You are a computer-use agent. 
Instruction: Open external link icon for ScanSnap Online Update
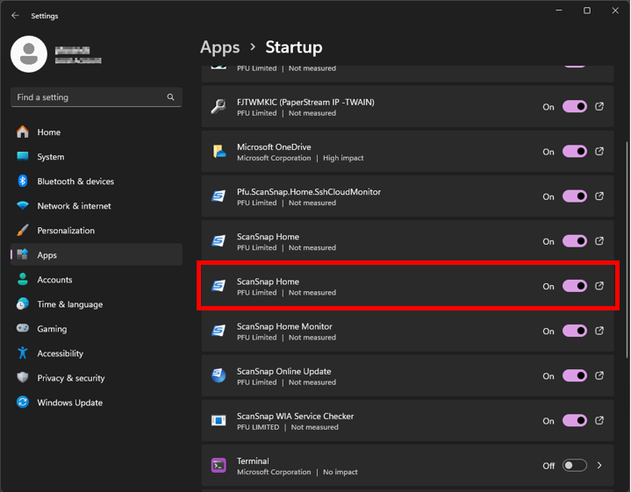coord(599,375)
